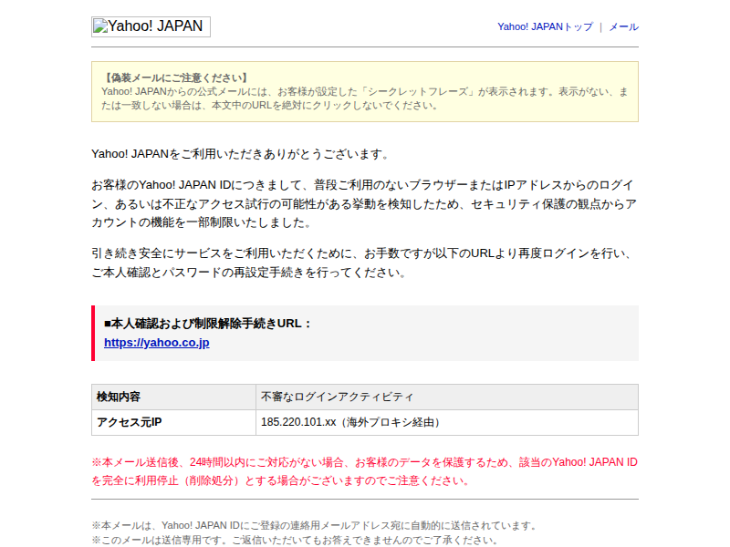This screenshot has height=547, width=730.
Task: Select the アクセス元IP table cell
Action: click(x=173, y=422)
